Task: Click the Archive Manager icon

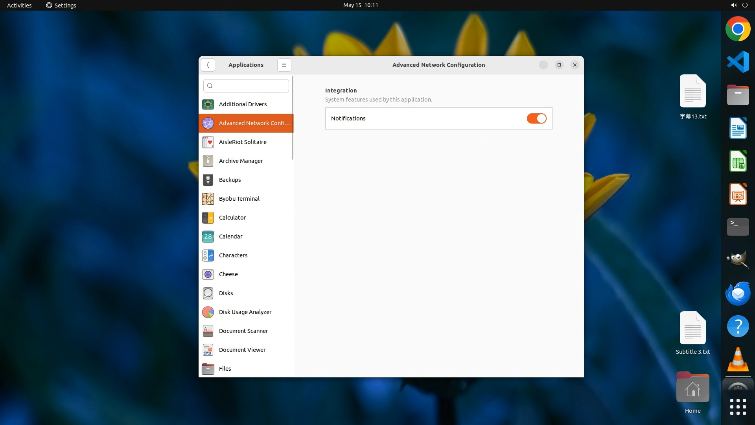Action: 208,161
